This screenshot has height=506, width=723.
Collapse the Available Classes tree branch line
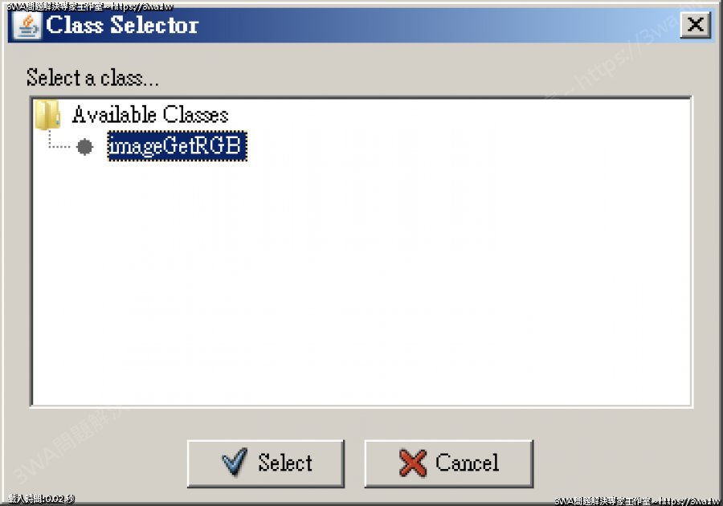click(59, 139)
